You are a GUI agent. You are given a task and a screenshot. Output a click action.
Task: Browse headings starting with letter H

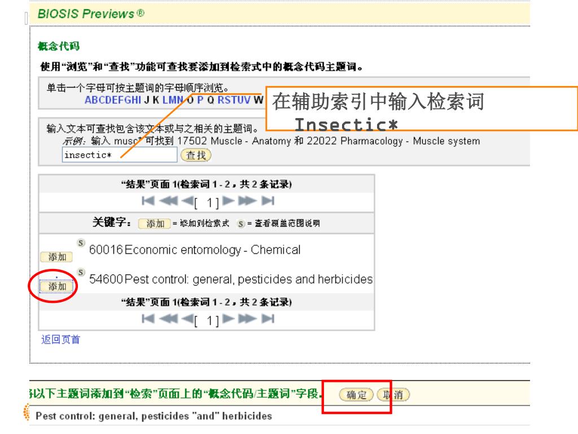135,100
